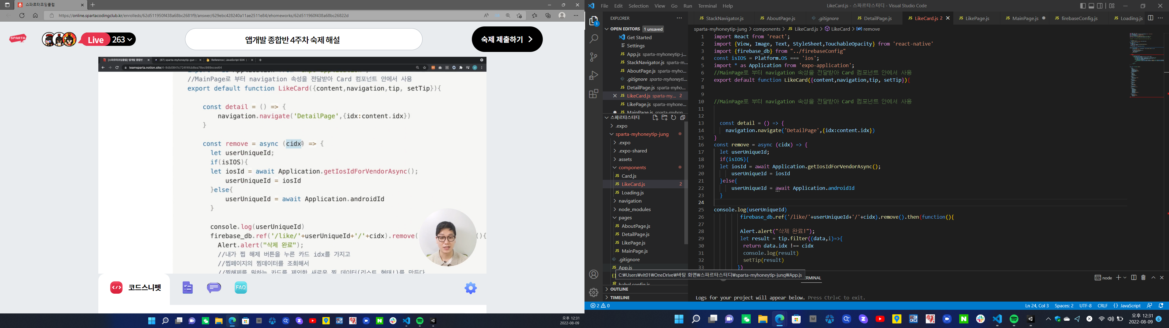
Task: Open Run and Debug view in VS Code
Action: 594,75
